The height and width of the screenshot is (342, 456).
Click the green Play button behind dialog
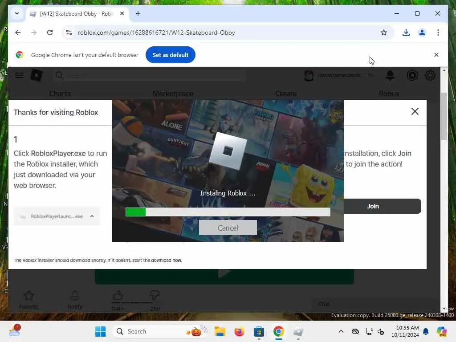224,277
